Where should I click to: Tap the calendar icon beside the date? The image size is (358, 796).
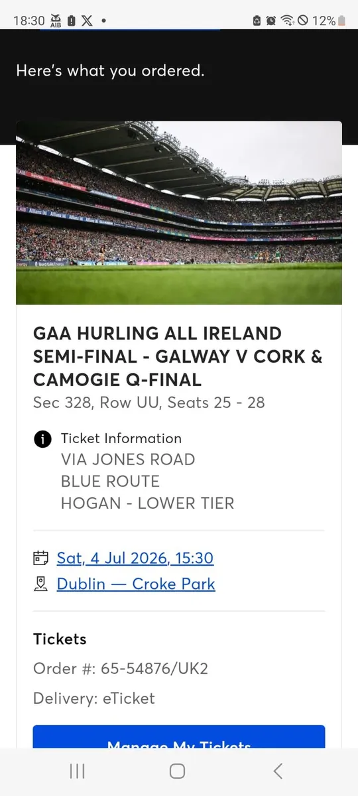(41, 558)
